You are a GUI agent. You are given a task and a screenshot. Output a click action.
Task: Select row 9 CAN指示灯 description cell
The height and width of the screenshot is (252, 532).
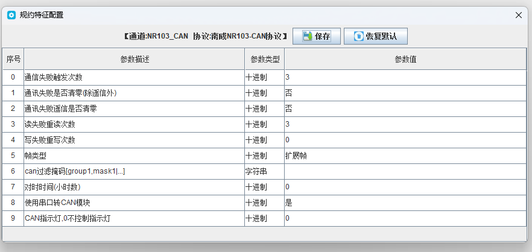pos(134,218)
